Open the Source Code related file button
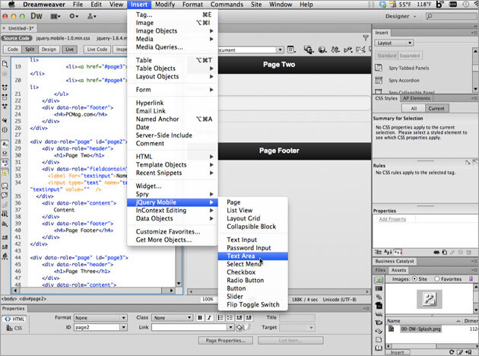The height and width of the screenshot is (356, 479). coord(17,38)
